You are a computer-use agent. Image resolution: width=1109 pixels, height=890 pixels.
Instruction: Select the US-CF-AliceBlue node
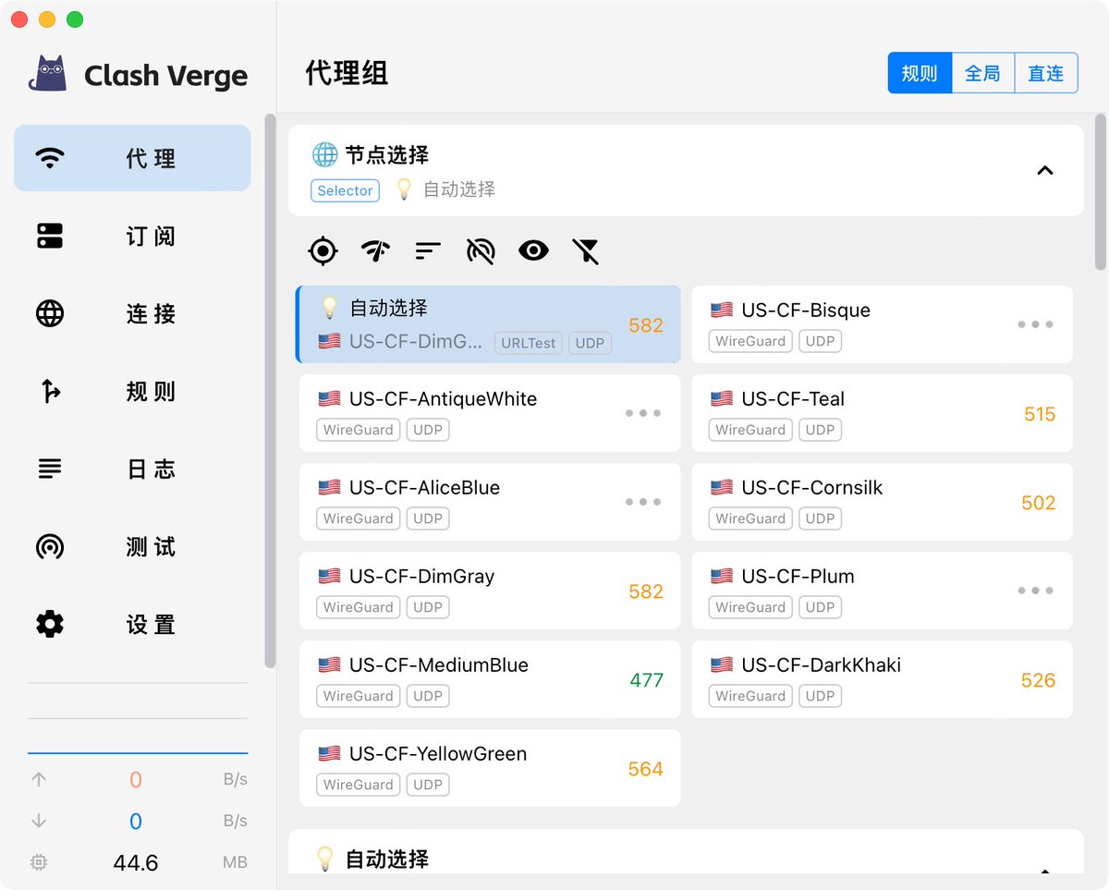point(490,502)
